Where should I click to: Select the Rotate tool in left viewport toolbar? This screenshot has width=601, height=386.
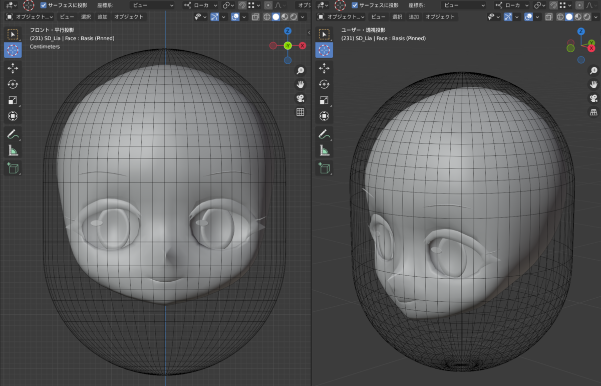coord(13,84)
